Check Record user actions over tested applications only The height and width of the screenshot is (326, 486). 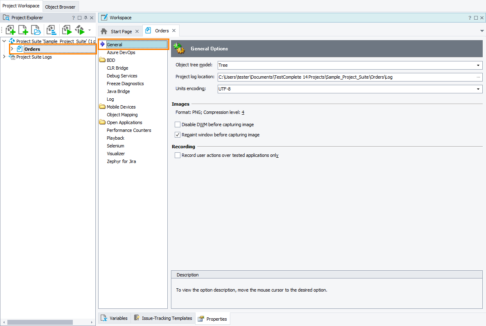[x=178, y=155]
